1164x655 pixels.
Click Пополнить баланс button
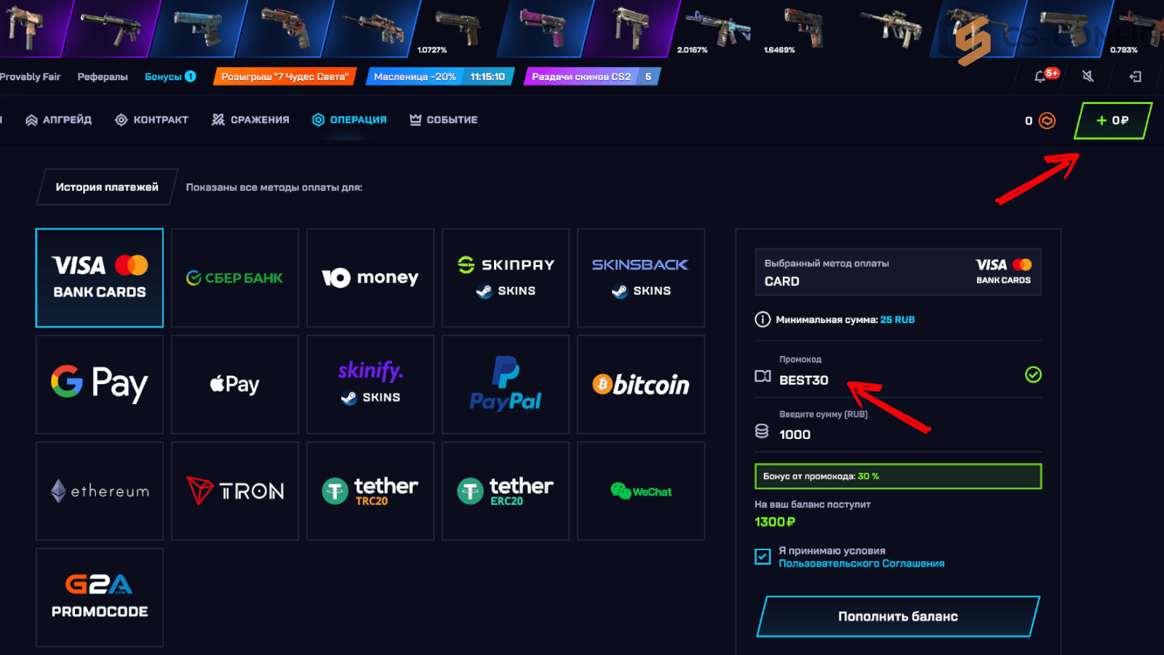point(898,616)
